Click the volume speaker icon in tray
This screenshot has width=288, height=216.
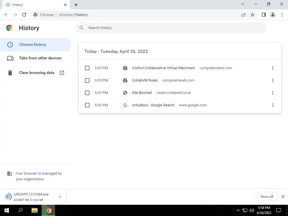coord(252,210)
